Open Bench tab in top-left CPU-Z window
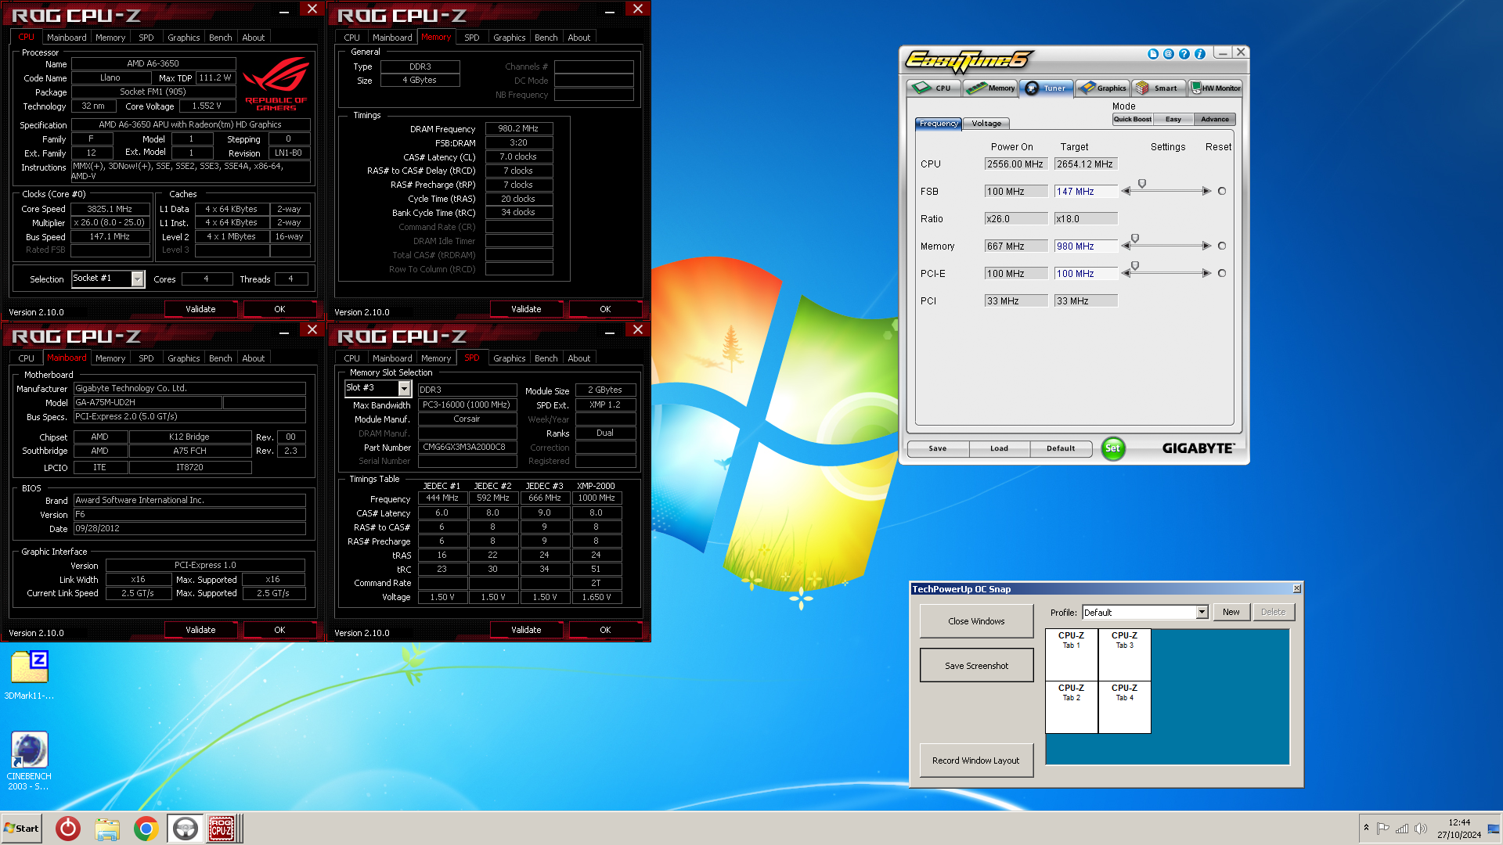 [220, 38]
